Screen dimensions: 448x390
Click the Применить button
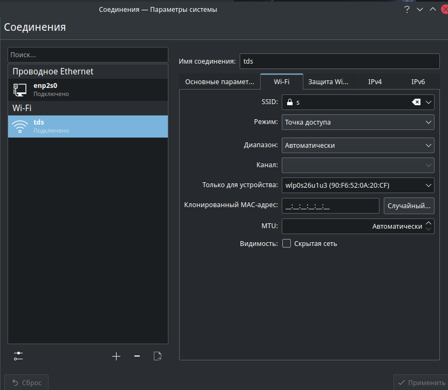420,382
